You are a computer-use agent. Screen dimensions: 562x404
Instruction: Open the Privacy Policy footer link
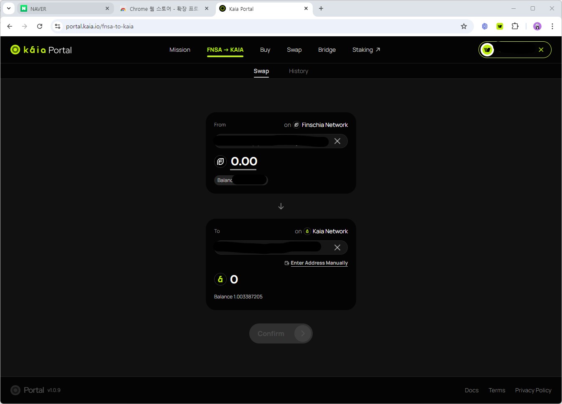click(533, 390)
